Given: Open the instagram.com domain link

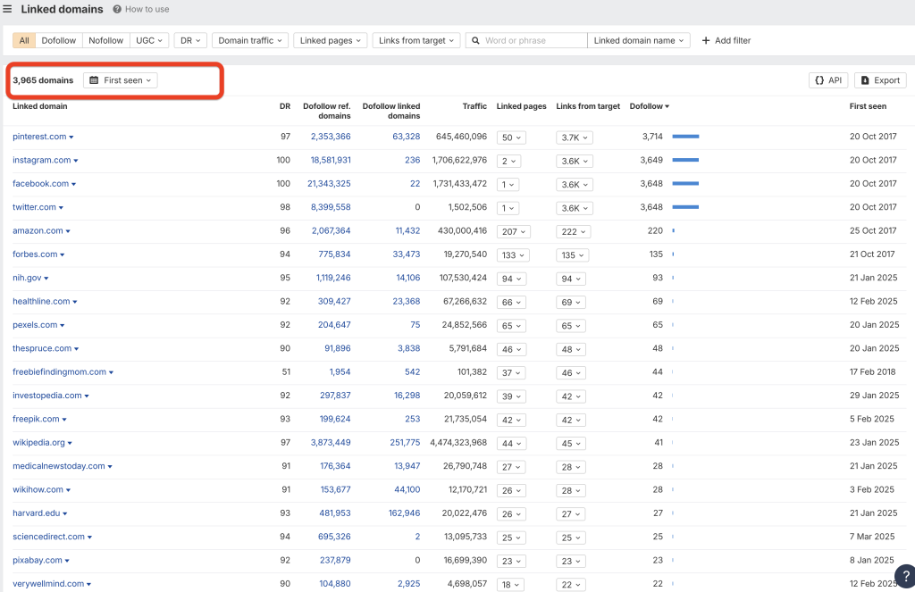Looking at the screenshot, I should click(42, 160).
